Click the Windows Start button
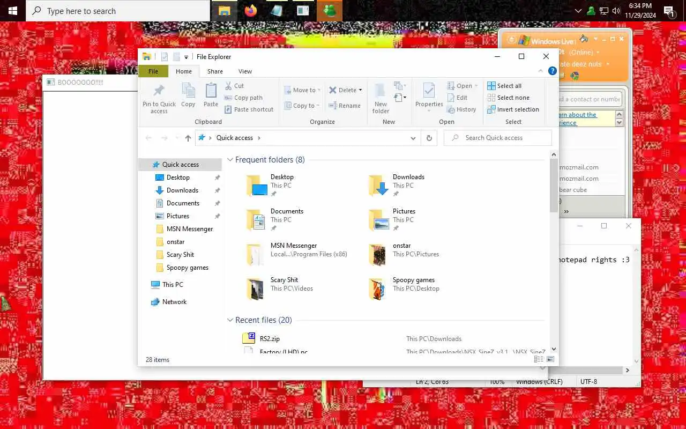This screenshot has height=429, width=686. click(13, 11)
